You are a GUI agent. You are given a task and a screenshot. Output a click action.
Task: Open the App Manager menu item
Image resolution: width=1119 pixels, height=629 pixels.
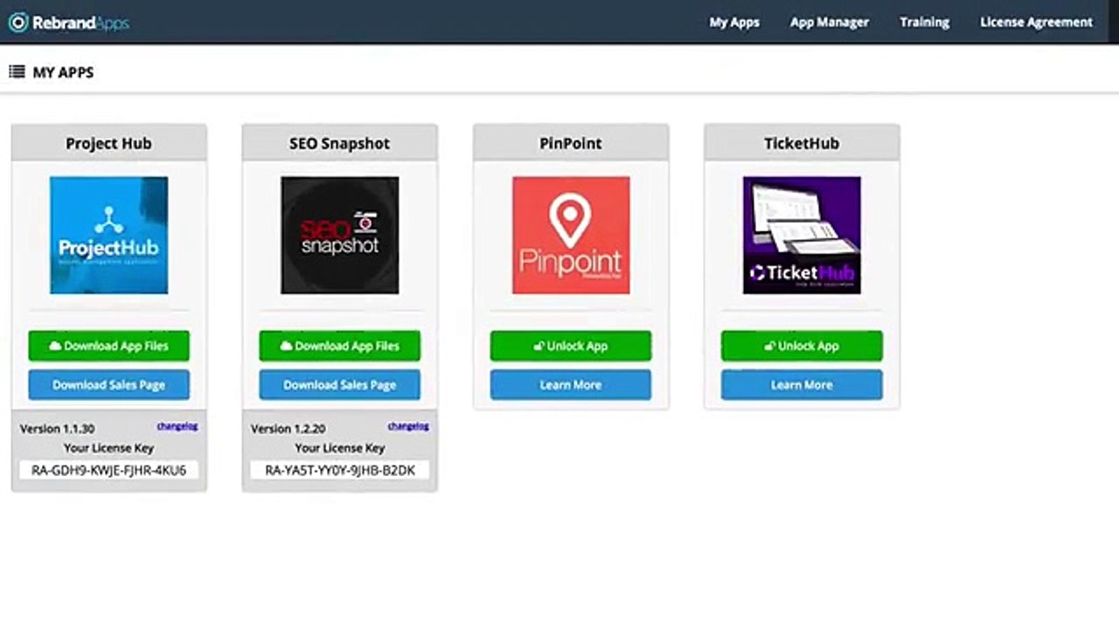(830, 23)
